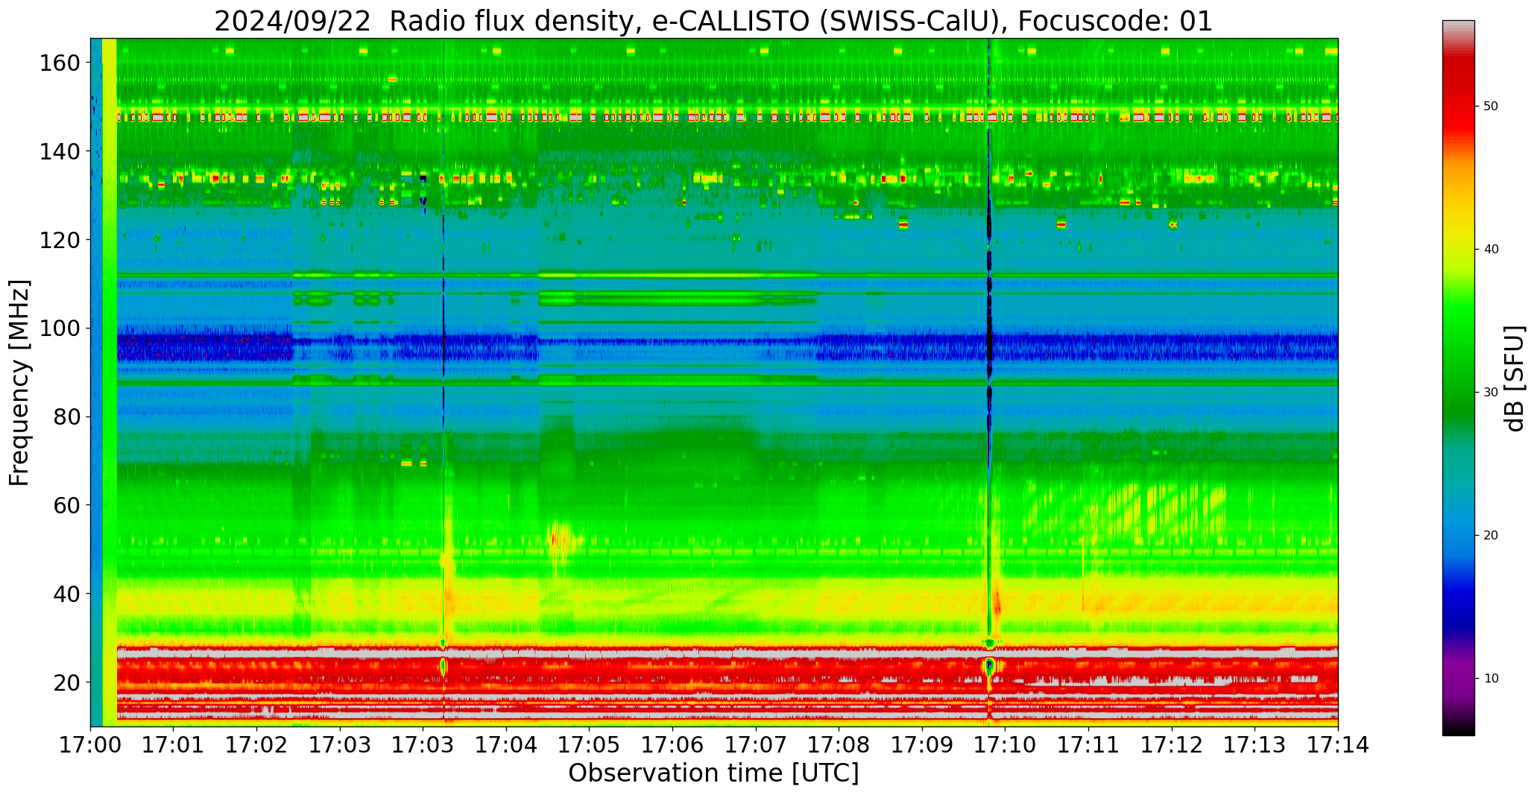Click the colorbar tick value 50
This screenshot has height=795, width=1537.
[x=1490, y=107]
